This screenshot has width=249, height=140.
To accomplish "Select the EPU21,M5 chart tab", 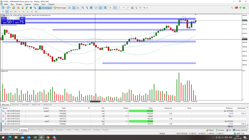I will [x=5, y=105].
